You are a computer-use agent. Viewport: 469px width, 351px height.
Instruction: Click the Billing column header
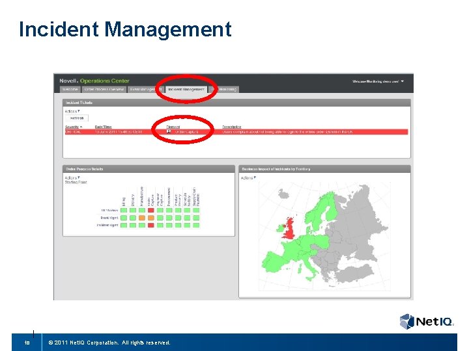(124, 201)
